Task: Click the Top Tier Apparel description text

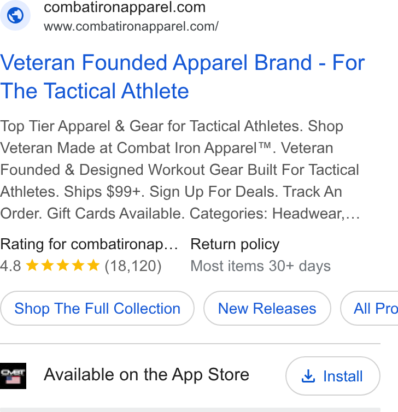Action: click(180, 170)
